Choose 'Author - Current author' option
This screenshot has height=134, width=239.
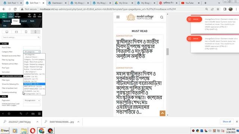pos(34,69)
